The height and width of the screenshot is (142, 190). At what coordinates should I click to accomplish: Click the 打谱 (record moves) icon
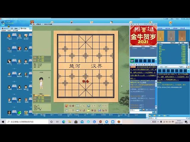tap(80, 110)
